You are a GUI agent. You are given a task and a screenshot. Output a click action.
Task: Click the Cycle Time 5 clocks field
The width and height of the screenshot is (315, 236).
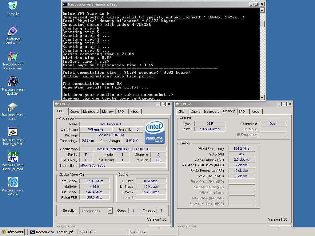(x=241, y=176)
